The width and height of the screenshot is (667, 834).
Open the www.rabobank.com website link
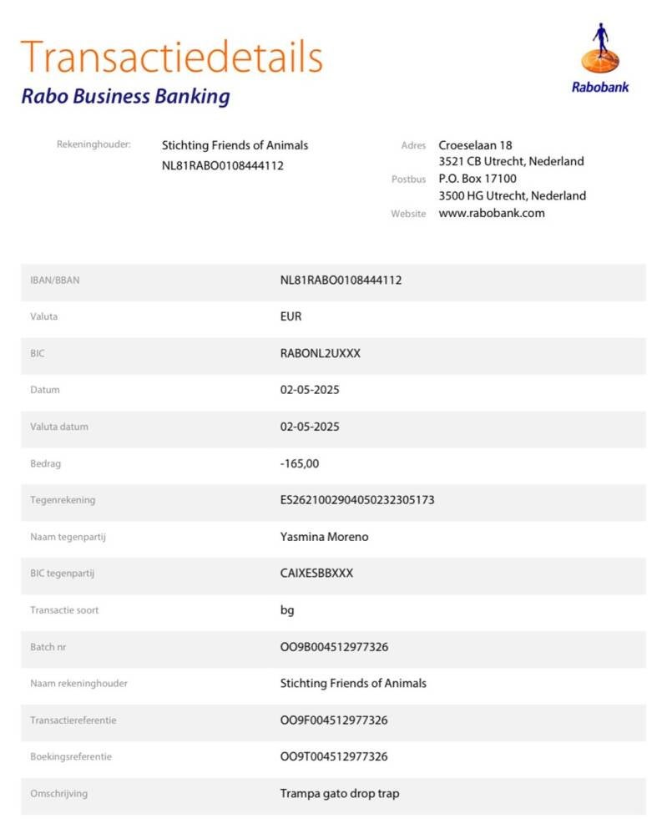pyautogui.click(x=491, y=214)
